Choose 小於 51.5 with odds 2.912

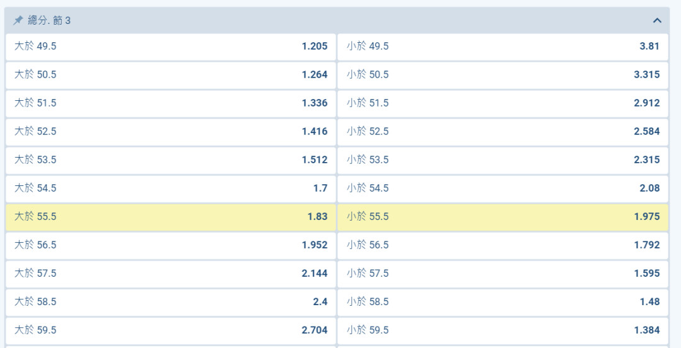(x=503, y=103)
